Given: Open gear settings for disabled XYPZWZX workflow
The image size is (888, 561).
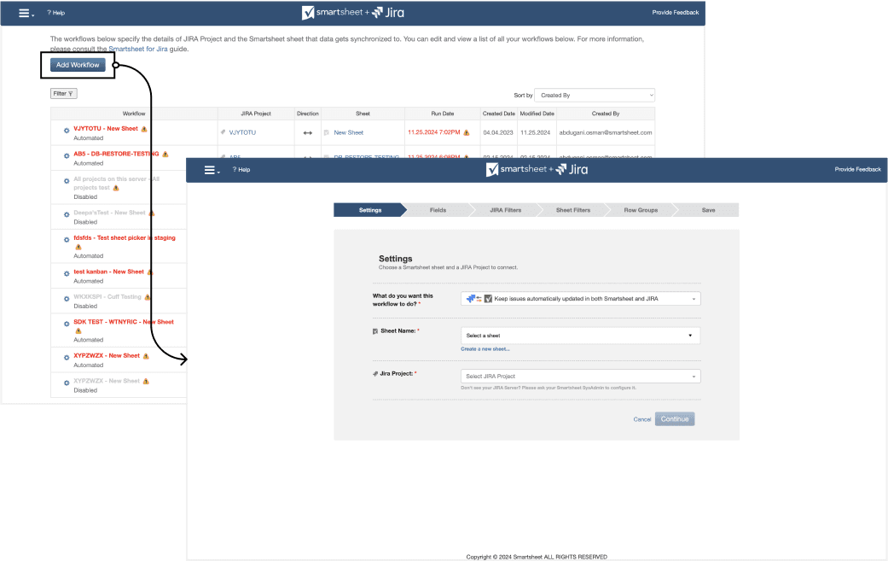Looking at the screenshot, I should click(x=67, y=383).
